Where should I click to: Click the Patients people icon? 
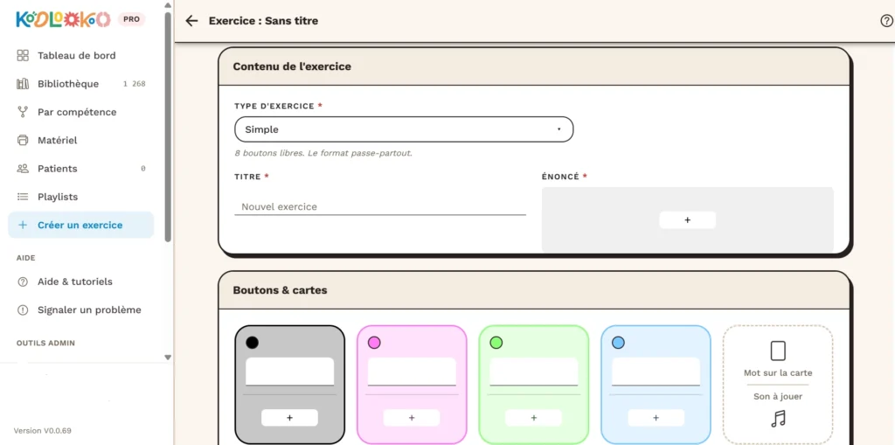click(x=23, y=169)
